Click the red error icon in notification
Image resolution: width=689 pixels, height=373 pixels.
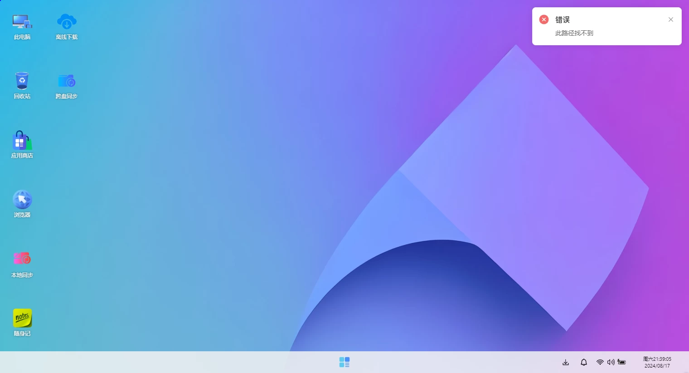[544, 19]
